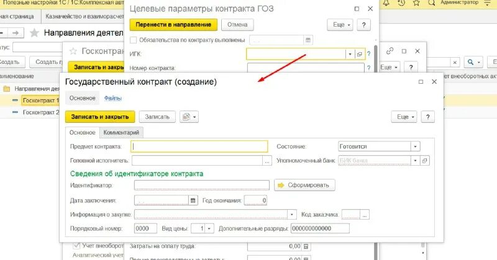Open the Уполномоченный банк record via open icon
Screen dimensions: 497x260
point(425,161)
